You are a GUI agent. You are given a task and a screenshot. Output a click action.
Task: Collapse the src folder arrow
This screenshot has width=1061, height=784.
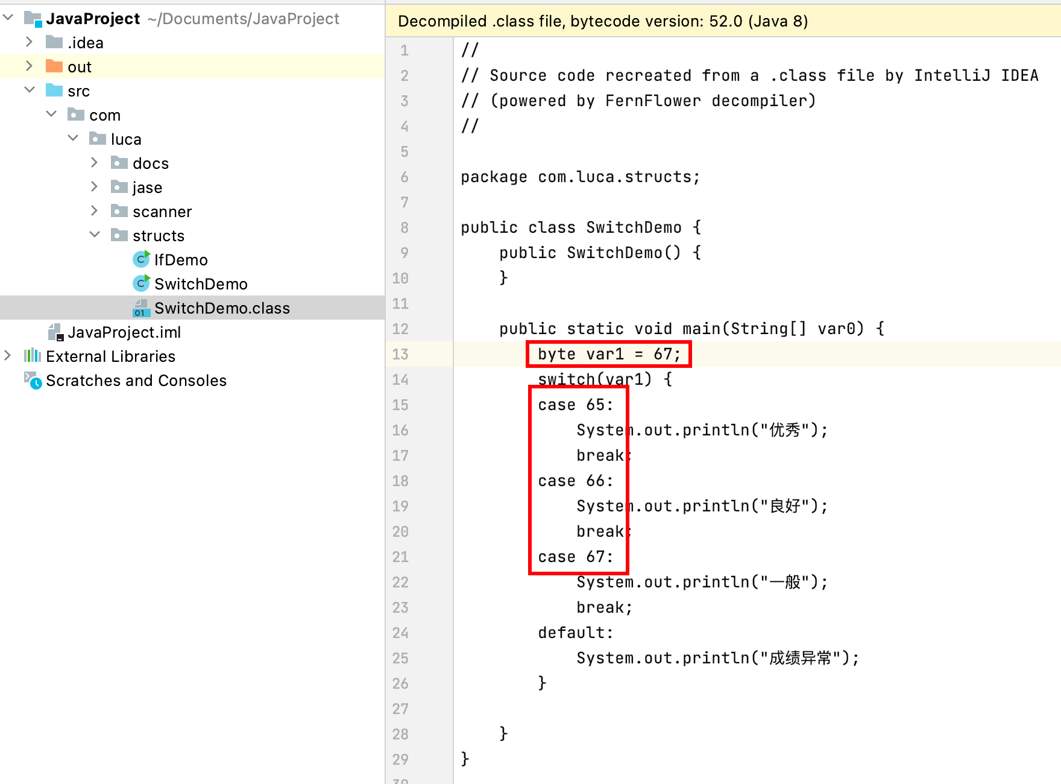coord(29,90)
